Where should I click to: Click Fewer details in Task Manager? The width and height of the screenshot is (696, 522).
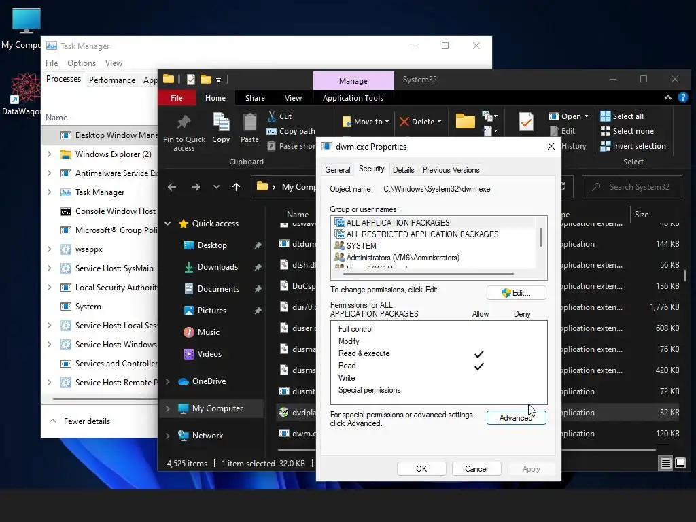pos(79,421)
